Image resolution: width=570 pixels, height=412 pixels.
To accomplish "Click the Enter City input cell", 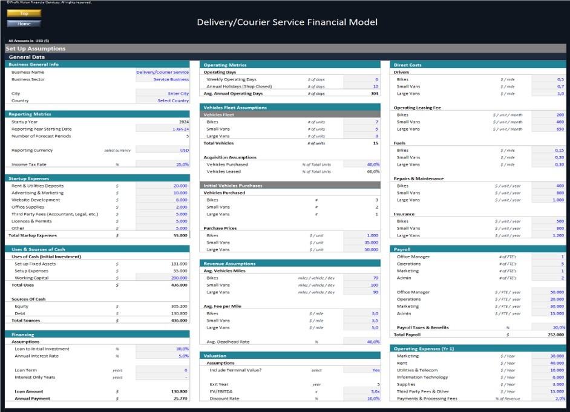I will tap(163, 93).
